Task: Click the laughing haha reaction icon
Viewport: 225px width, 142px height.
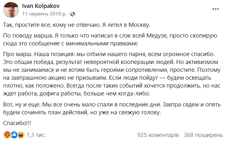Action: 21,135
